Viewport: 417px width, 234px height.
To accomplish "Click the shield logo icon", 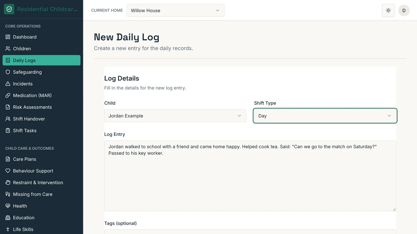I will (9, 9).
